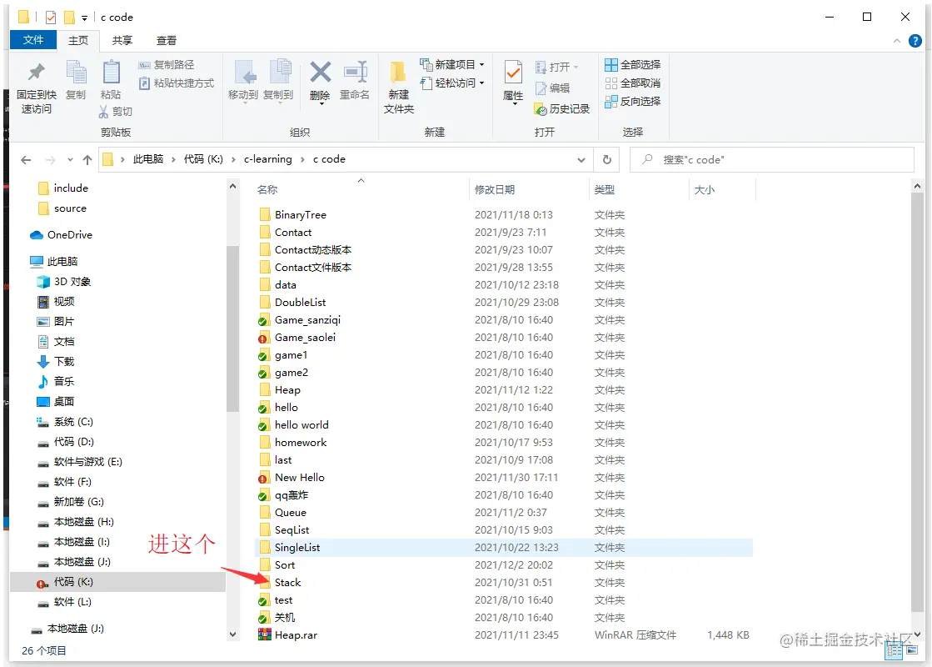
Task: Select the New Hello folder
Action: (x=292, y=477)
